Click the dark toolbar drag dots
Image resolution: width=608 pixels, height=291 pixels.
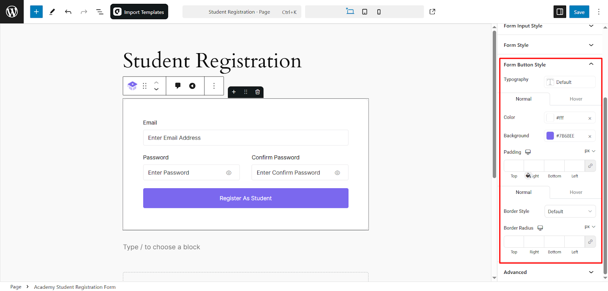245,92
